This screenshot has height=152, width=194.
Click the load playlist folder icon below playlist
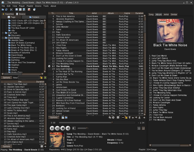[x=66, y=117]
